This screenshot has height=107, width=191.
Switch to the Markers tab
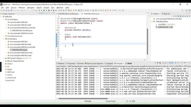tap(60, 63)
